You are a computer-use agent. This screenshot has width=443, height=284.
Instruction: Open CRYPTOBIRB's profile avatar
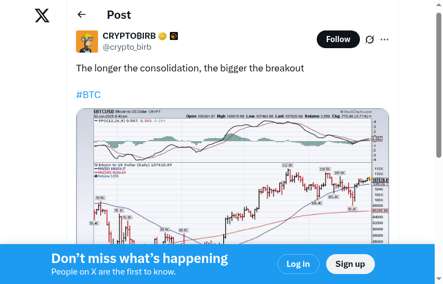point(87,42)
